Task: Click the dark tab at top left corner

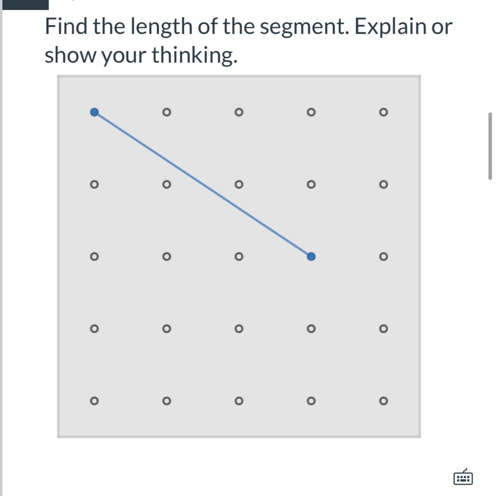Action: click(25, 5)
